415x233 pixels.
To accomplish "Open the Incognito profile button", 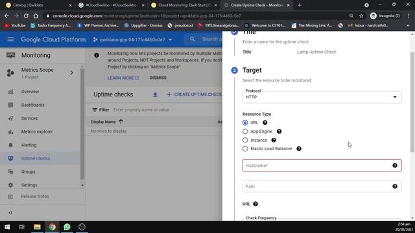I will [385, 16].
